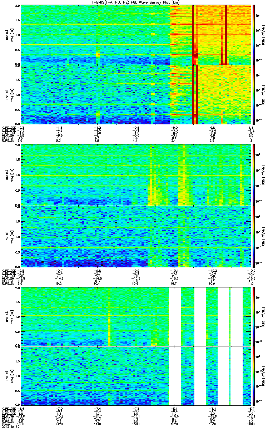Click the MLAT_SM row label under THE panels
Image resolution: width=268 pixels, height=429 pixels.
[x=8, y=416]
